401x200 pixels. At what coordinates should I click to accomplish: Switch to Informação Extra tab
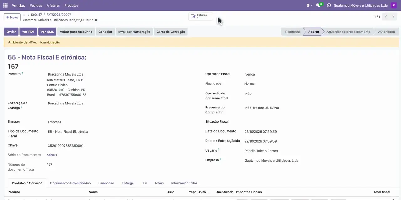(x=184, y=183)
